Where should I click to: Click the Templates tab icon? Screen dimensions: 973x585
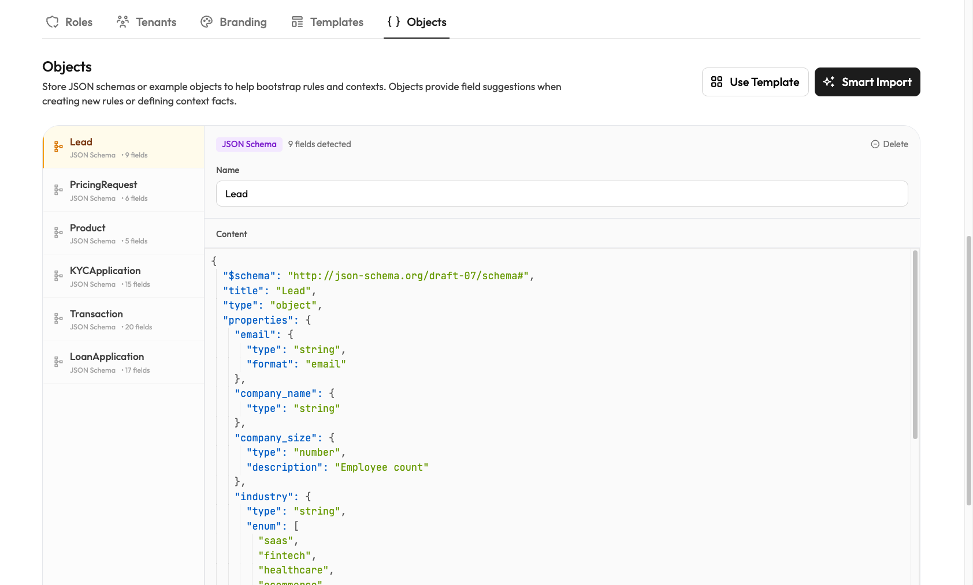[296, 21]
